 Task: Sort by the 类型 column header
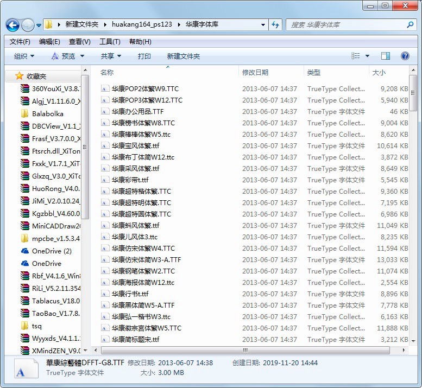click(314, 72)
